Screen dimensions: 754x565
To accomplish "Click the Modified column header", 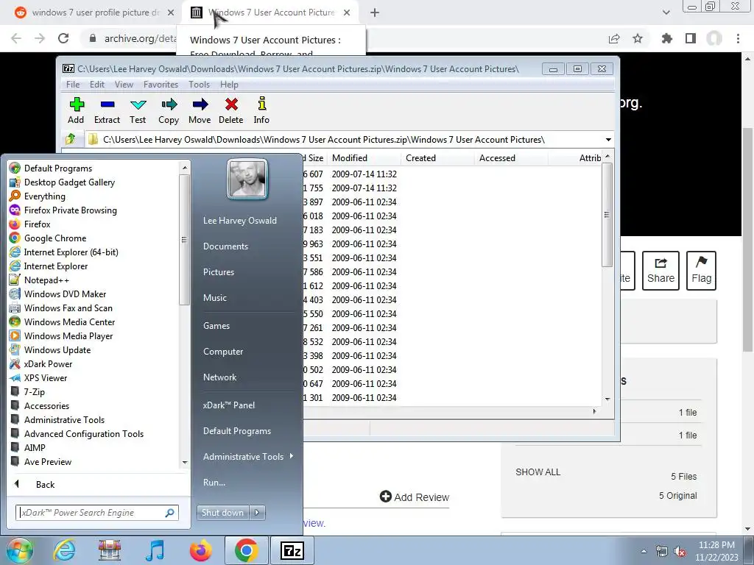I will click(x=364, y=158).
